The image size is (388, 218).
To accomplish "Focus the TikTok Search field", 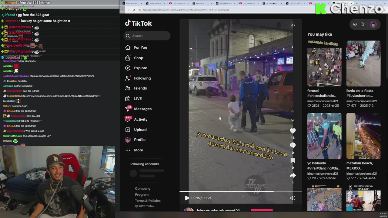I will point(147,36).
